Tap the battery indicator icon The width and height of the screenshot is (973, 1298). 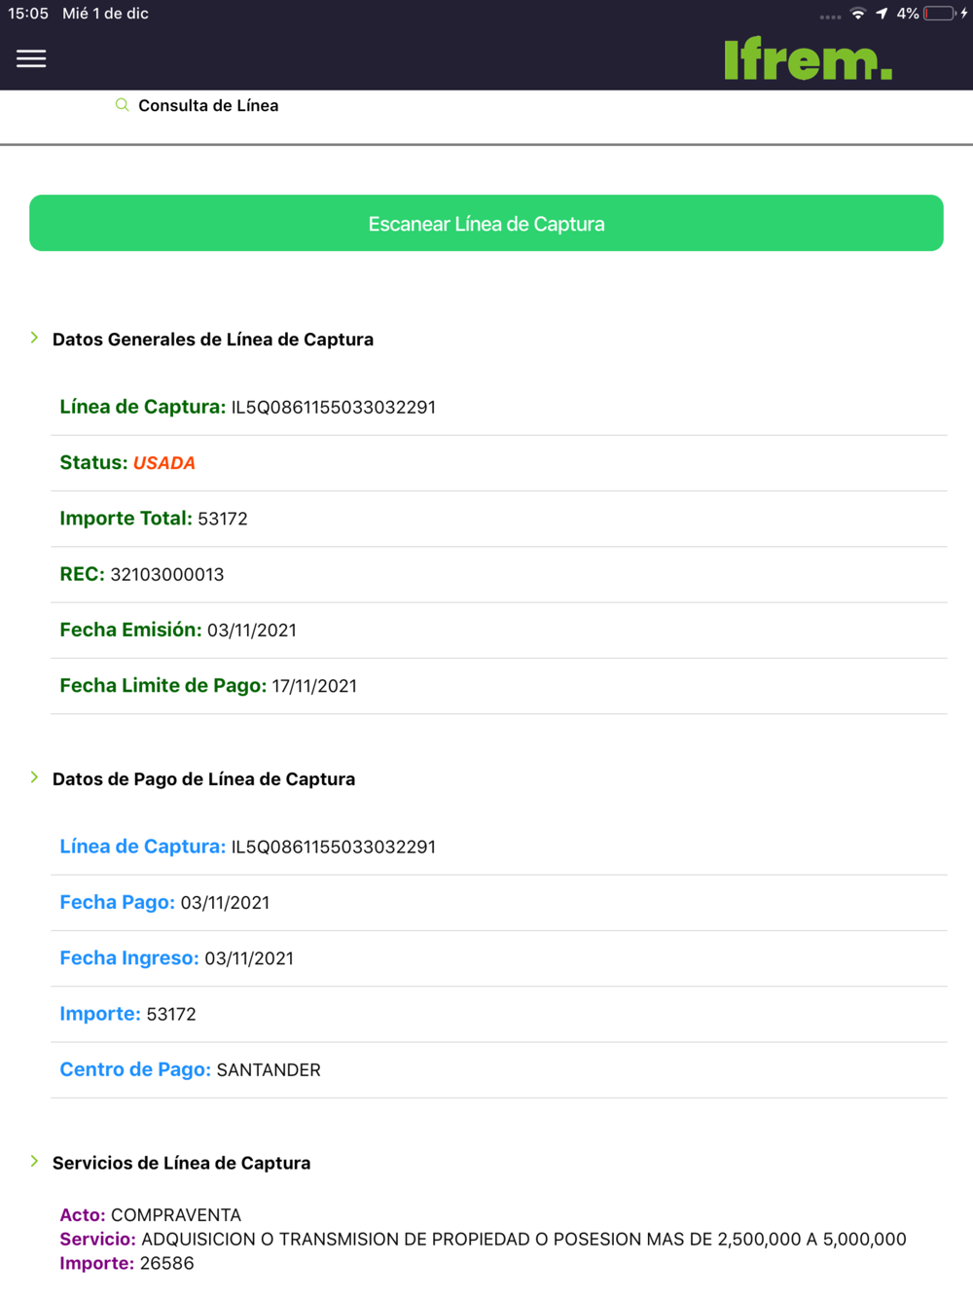point(939,14)
